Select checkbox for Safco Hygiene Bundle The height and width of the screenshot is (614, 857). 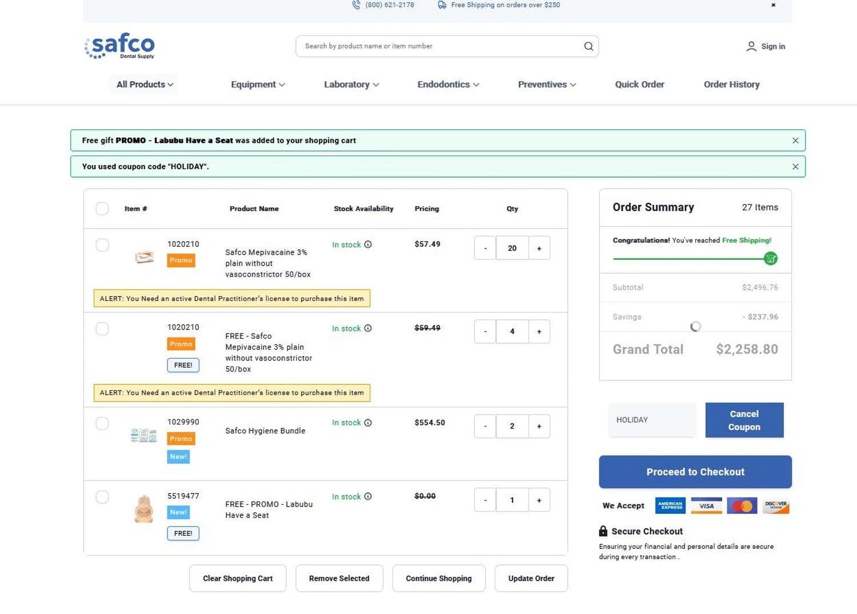pyautogui.click(x=102, y=423)
